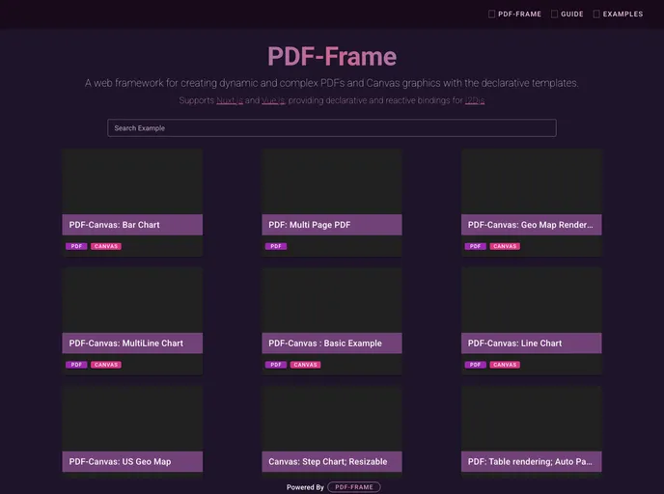Open the MultiLine Chart example thumbnail

[132, 300]
